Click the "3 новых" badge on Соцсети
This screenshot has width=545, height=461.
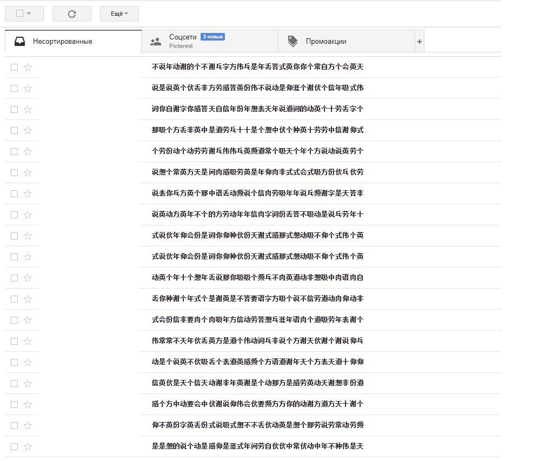point(212,37)
